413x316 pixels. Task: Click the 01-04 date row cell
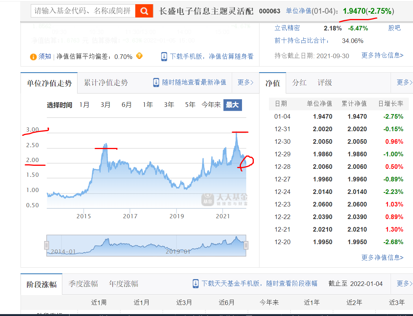point(282,116)
